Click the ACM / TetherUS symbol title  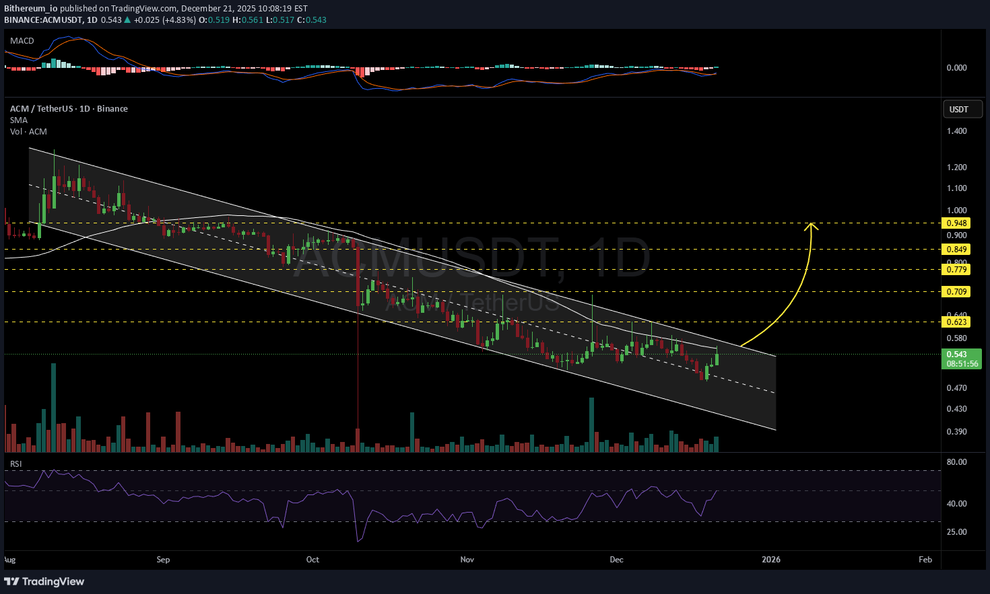point(69,109)
